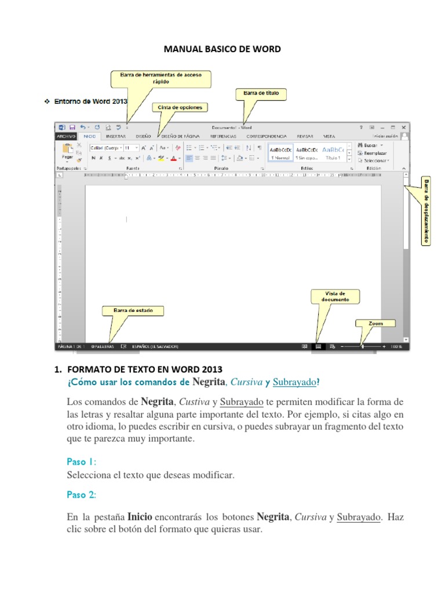The width and height of the screenshot is (445, 594).
Task: Click the Buscar button
Action: 370,146
